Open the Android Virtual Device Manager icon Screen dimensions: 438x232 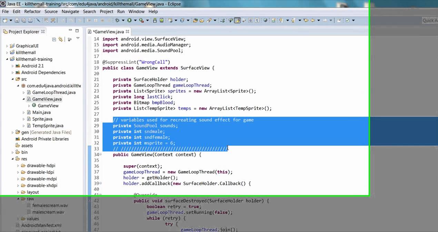(161, 20)
